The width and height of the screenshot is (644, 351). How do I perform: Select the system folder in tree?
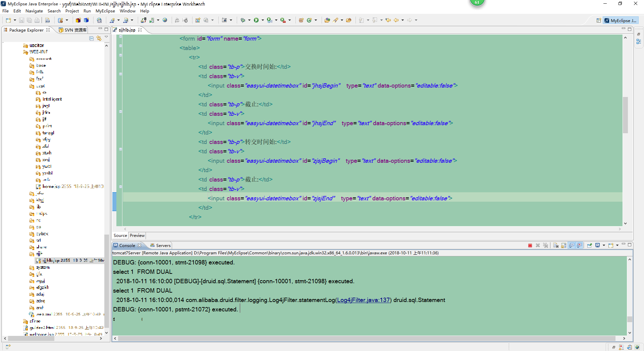(x=40, y=267)
